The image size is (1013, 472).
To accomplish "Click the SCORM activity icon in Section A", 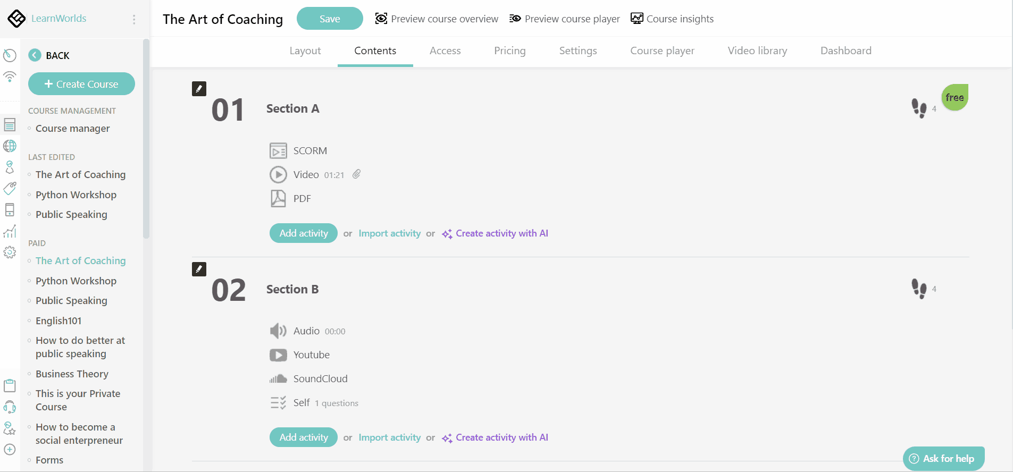I will (278, 150).
